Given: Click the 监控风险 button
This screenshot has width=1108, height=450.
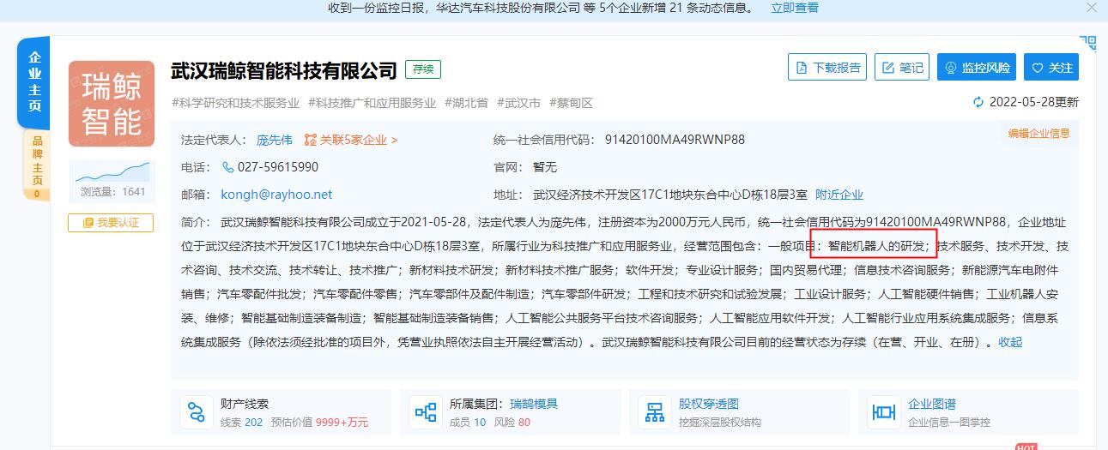Looking at the screenshot, I should [977, 68].
